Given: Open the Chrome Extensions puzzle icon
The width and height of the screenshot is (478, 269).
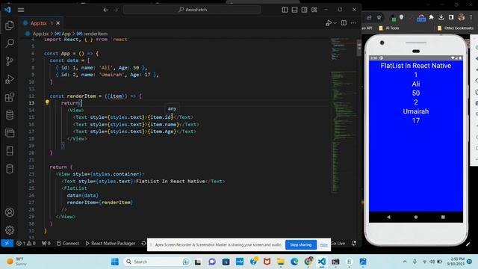Looking at the screenshot, I should click(x=431, y=17).
